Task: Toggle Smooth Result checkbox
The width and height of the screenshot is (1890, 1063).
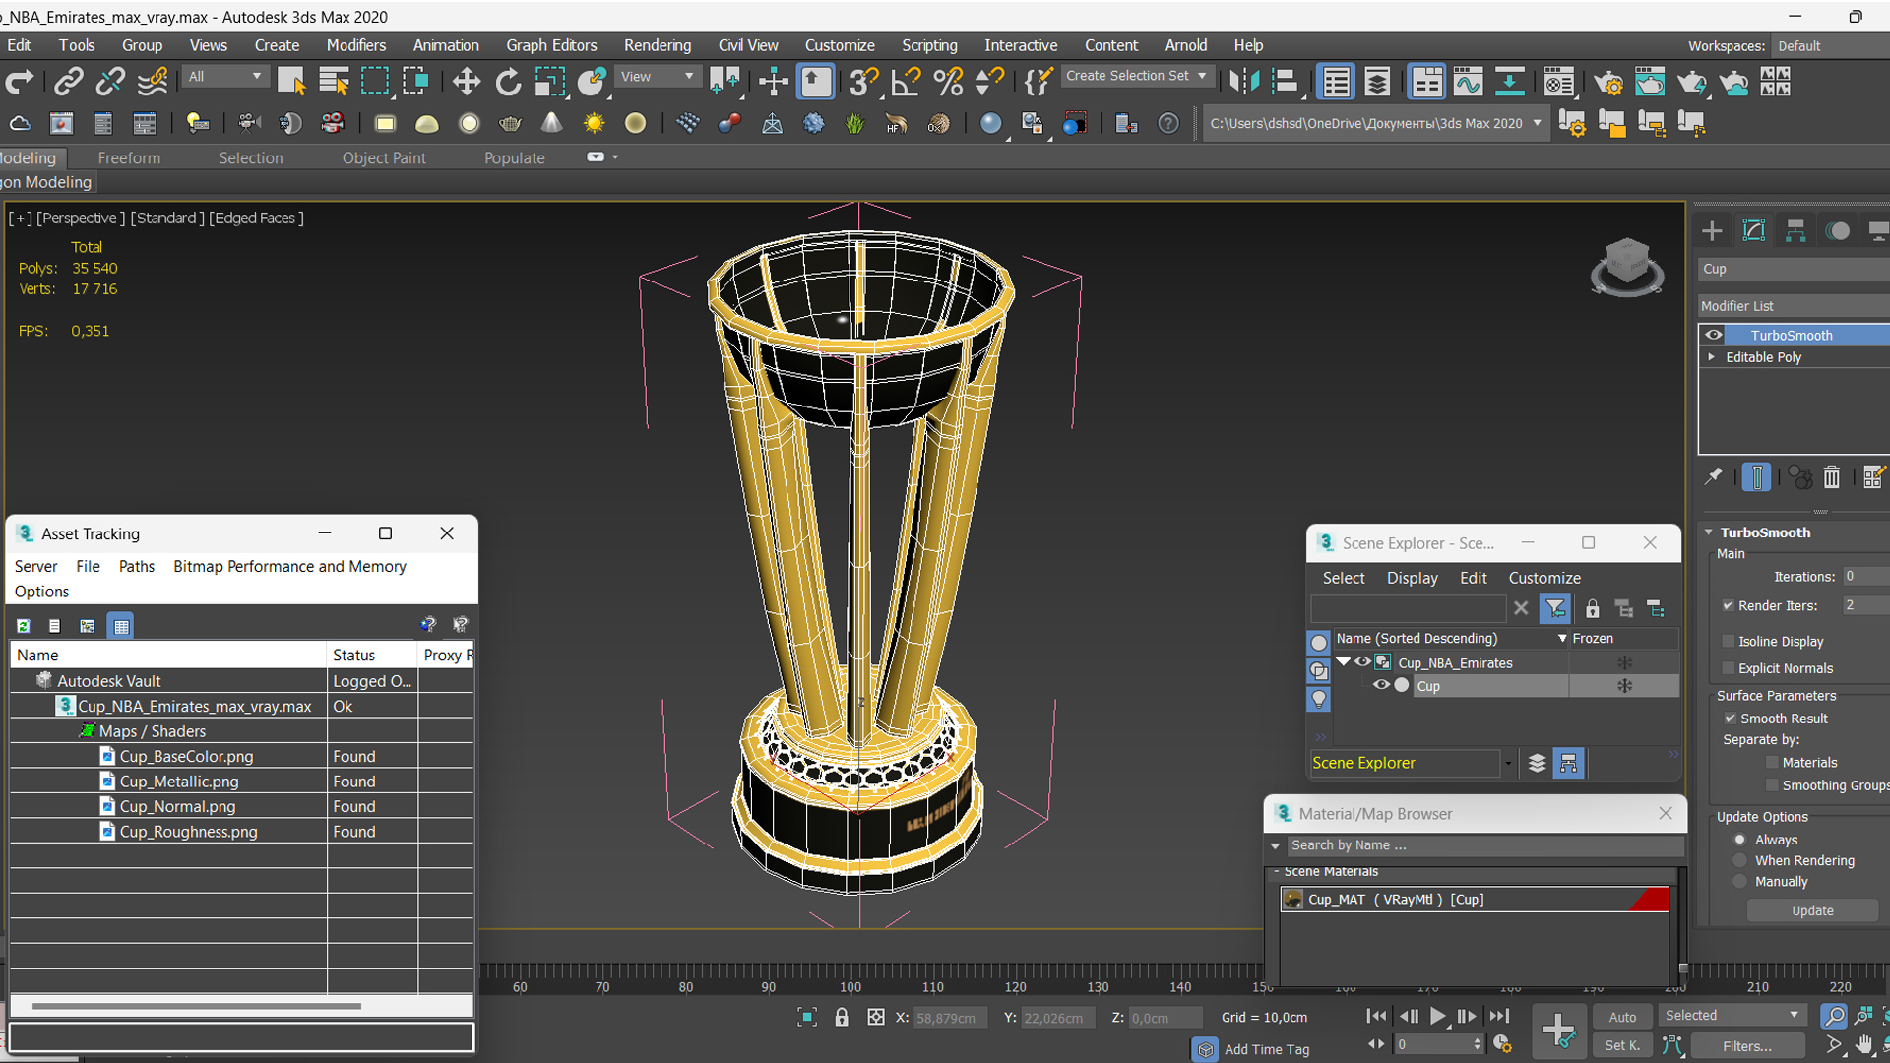Action: (x=1731, y=719)
